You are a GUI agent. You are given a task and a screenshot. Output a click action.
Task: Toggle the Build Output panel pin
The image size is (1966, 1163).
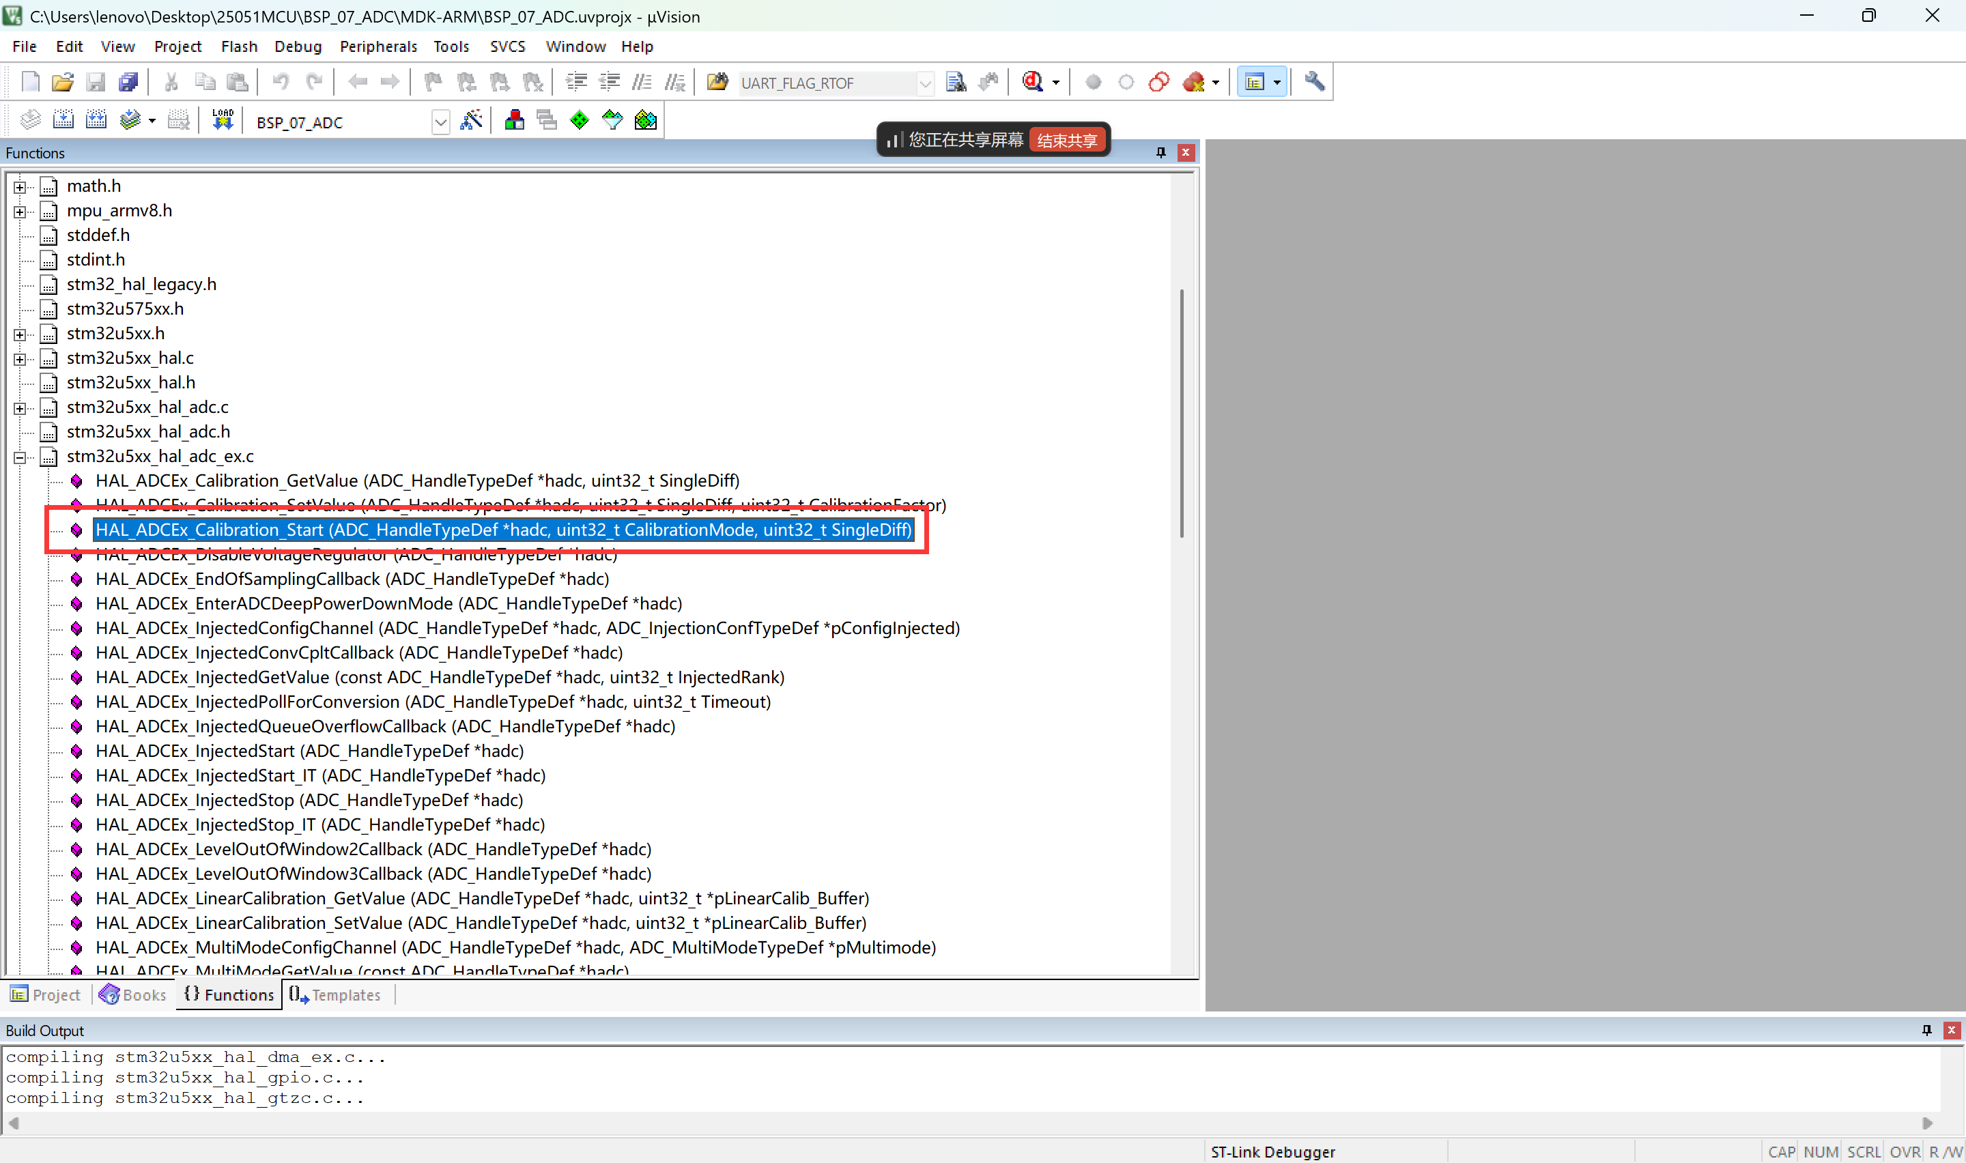pos(1927,1031)
